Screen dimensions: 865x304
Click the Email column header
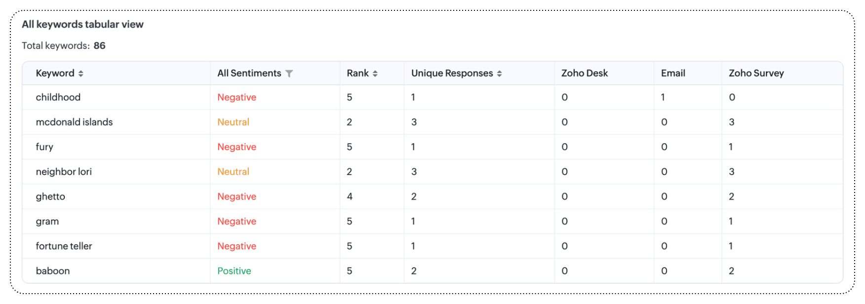[x=673, y=73]
